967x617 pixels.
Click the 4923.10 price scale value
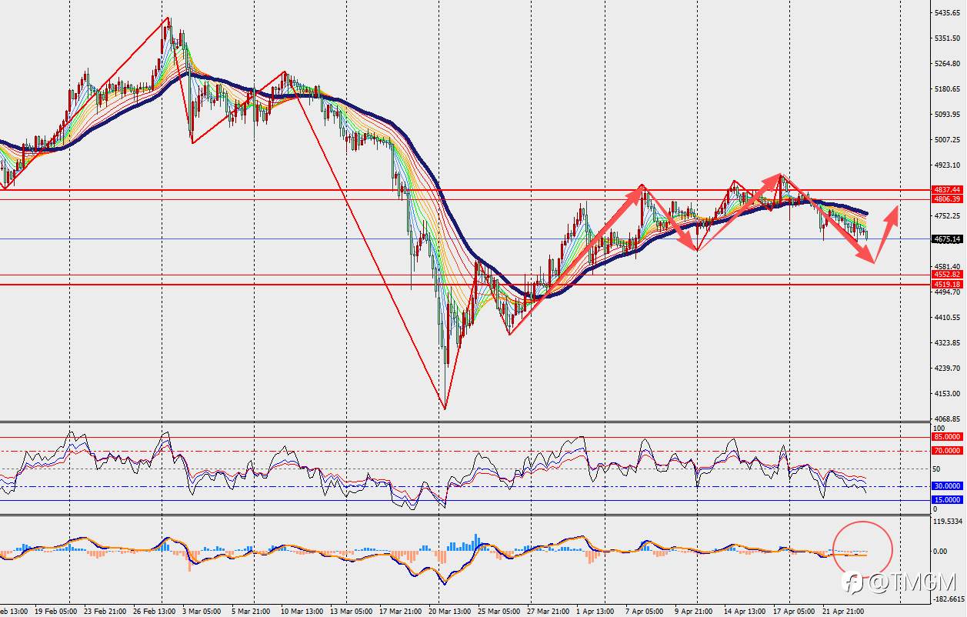pyautogui.click(x=948, y=165)
